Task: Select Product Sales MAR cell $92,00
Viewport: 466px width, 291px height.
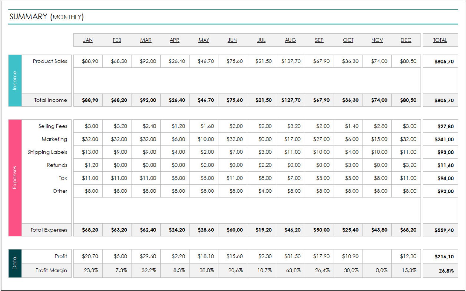Action: click(x=146, y=61)
